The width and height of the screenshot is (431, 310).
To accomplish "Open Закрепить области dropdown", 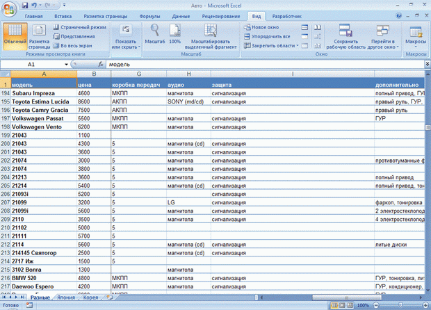I will tap(271, 46).
